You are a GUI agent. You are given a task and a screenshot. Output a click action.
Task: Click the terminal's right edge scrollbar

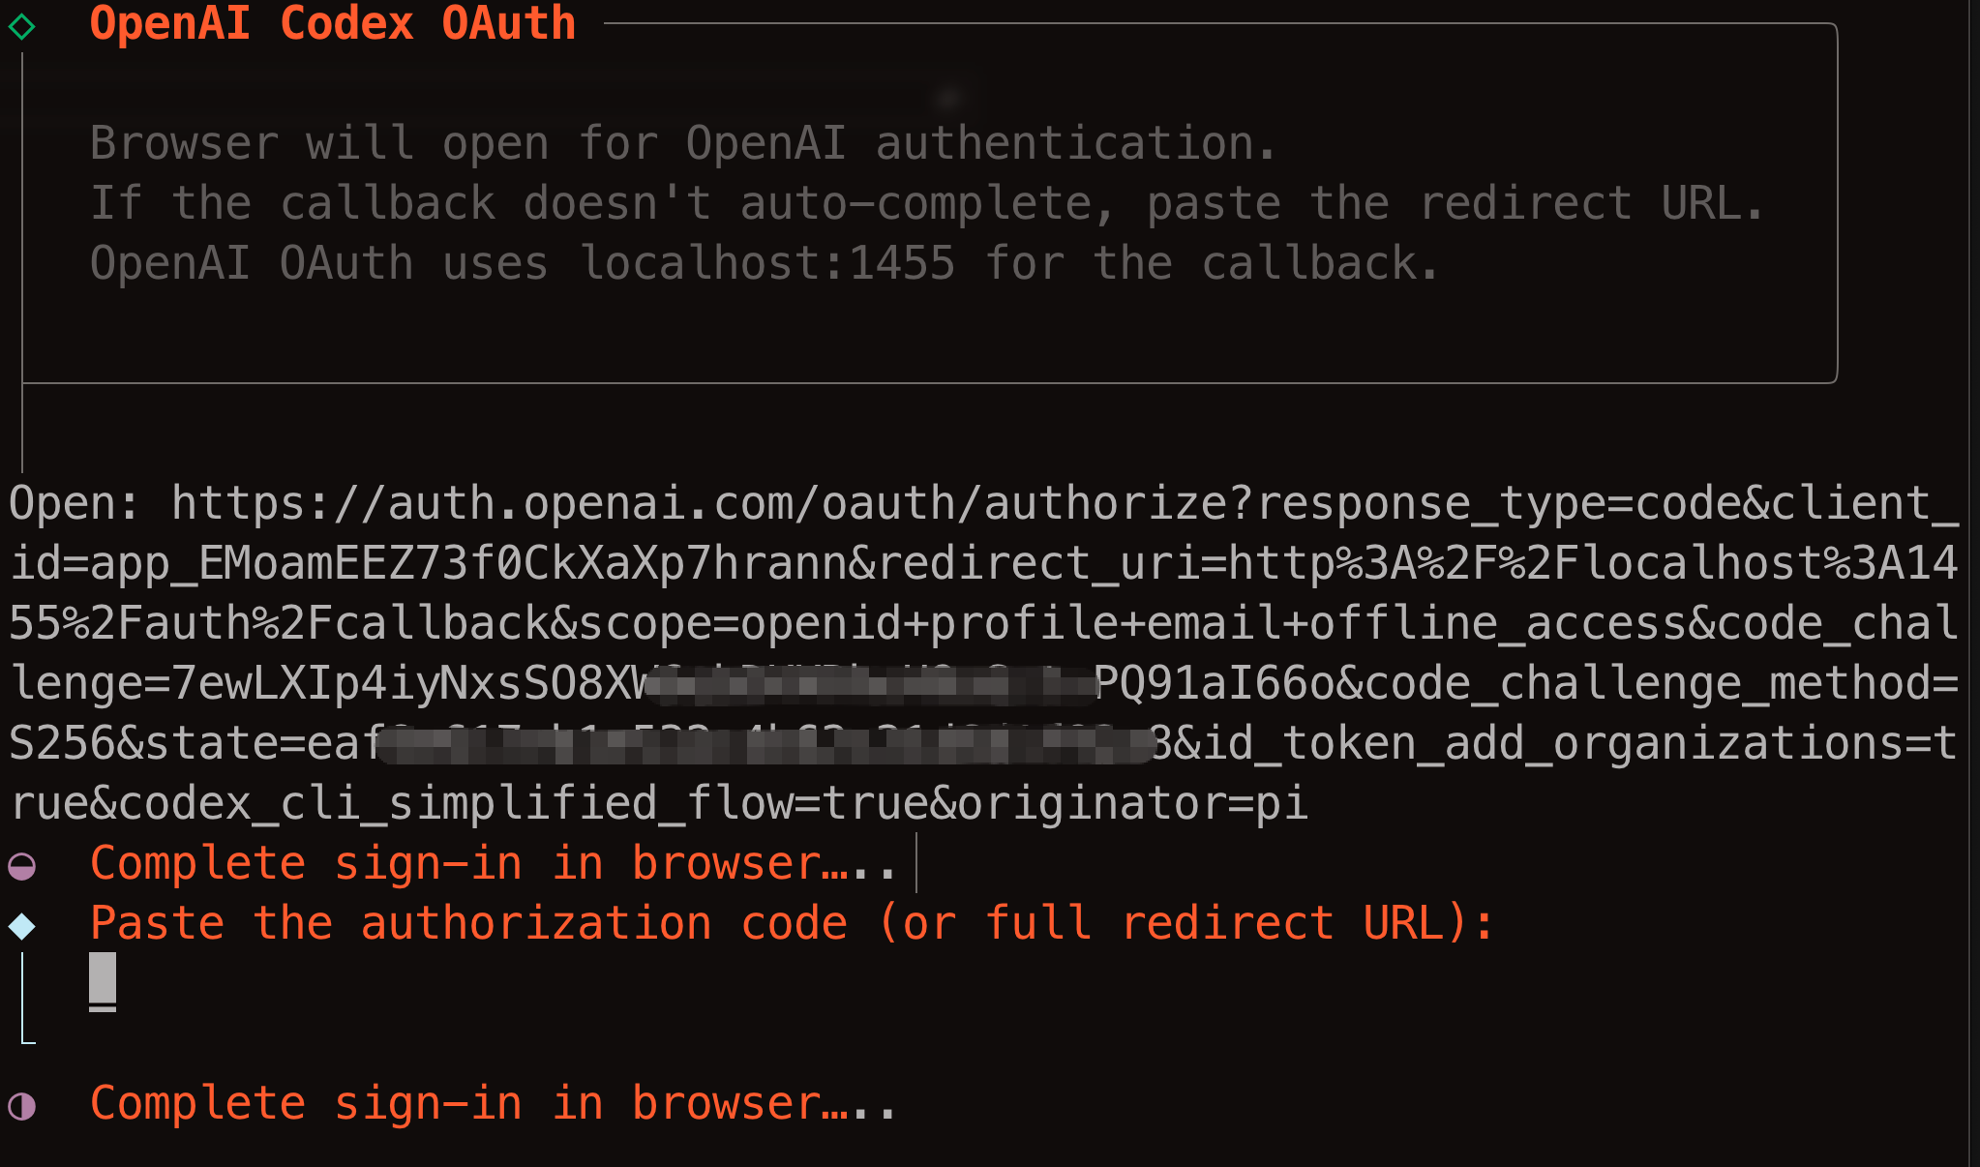tap(1970, 581)
